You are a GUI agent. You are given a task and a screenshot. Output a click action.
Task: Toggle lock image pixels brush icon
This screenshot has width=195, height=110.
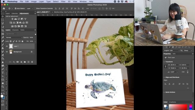[13, 41]
